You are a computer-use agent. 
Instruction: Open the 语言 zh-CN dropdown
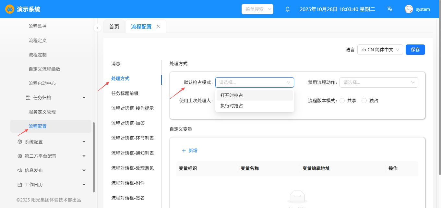(x=380, y=50)
